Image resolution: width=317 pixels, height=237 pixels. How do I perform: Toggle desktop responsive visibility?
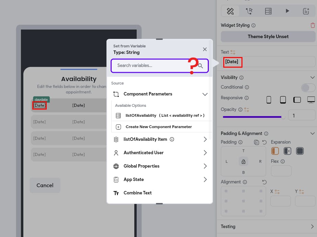click(311, 100)
